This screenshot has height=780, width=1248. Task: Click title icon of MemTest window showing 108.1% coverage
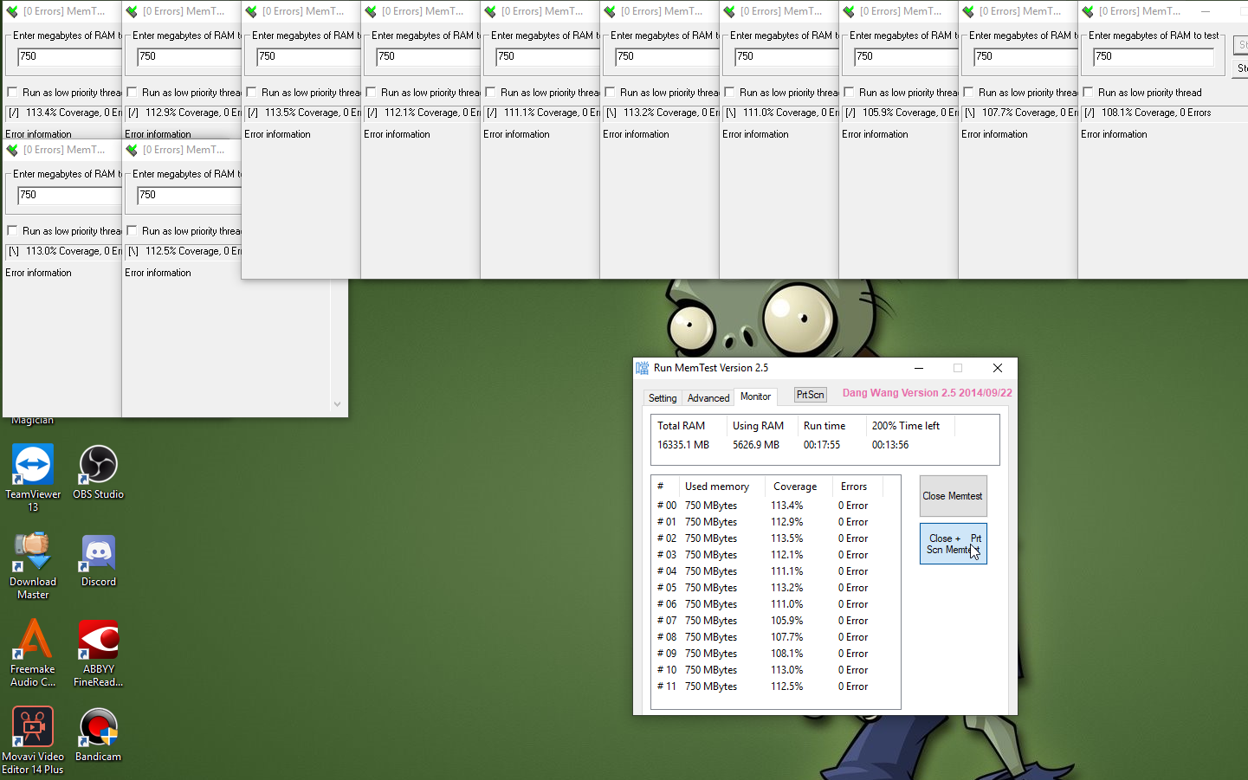coord(1088,11)
